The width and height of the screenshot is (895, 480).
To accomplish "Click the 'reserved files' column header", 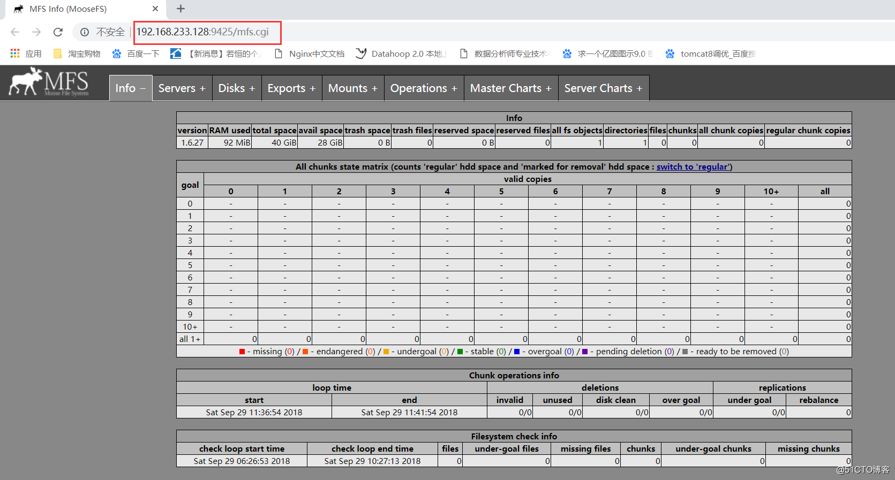I will click(523, 131).
